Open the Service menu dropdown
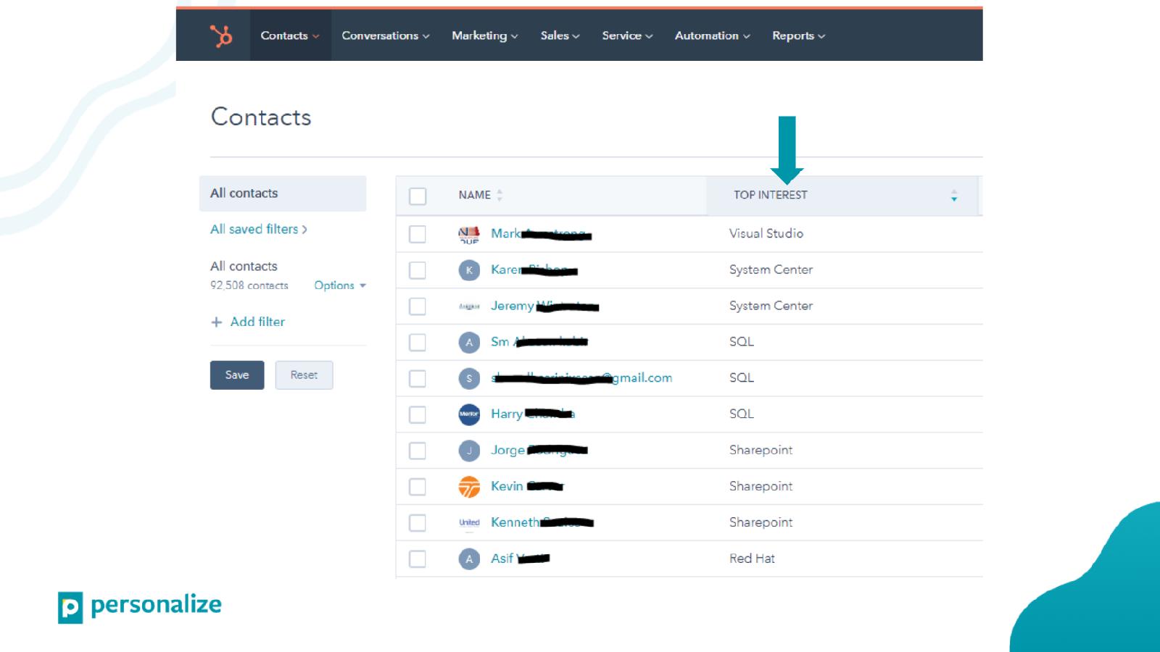This screenshot has height=652, width=1160. point(628,35)
